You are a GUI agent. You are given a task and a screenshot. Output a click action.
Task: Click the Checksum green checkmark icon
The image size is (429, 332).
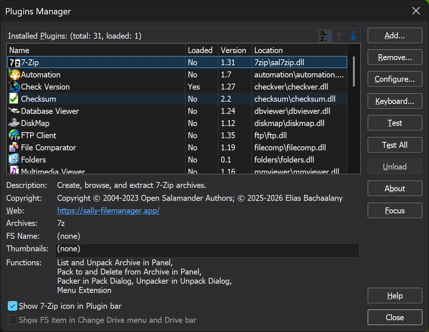click(x=14, y=99)
